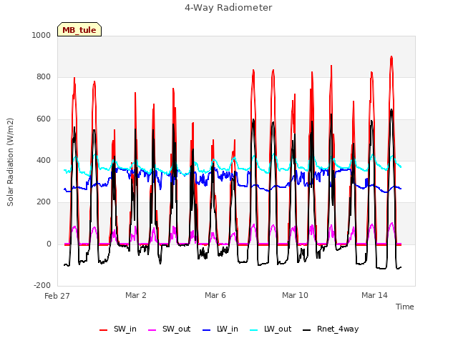Toggle the SW_out legend entry
Screen dimensions: 458x343
click(170, 329)
